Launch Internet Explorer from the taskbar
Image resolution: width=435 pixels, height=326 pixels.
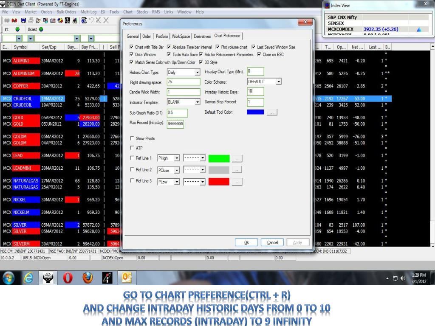click(28, 278)
